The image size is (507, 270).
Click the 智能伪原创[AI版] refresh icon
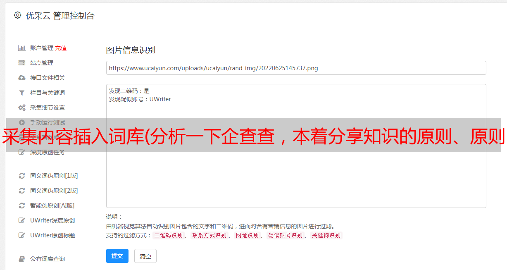click(x=22, y=205)
